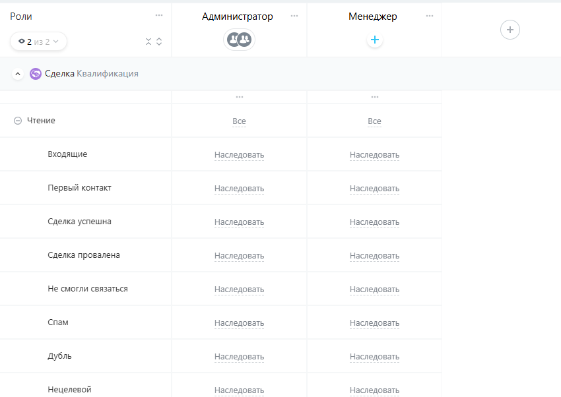The width and height of the screenshot is (561, 397).
Task: Change Чтение value 'Все' for Менеджер
Action: pos(374,121)
